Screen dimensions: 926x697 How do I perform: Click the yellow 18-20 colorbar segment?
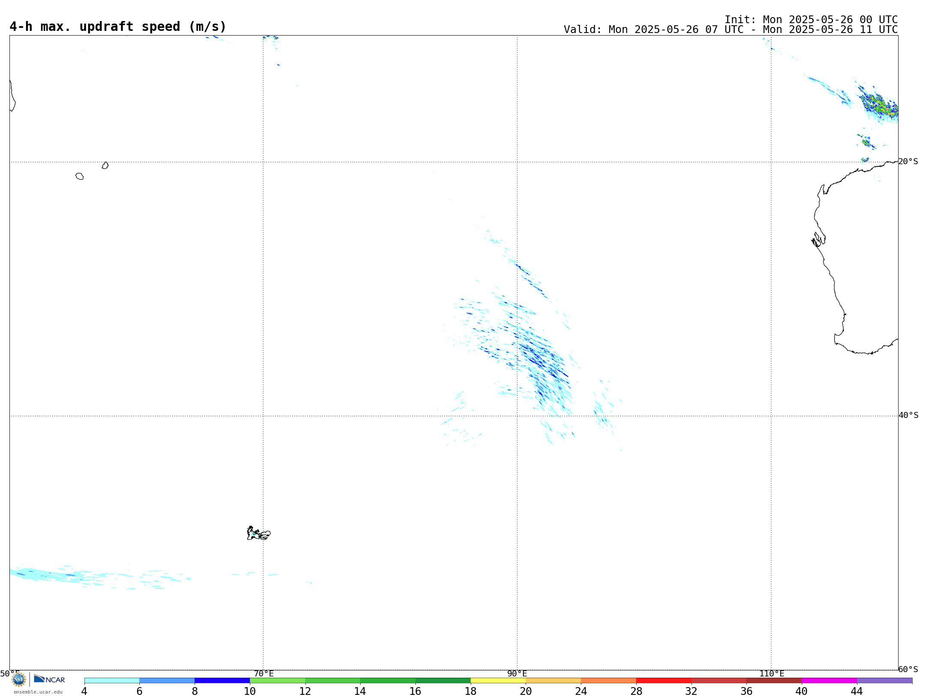coord(498,681)
